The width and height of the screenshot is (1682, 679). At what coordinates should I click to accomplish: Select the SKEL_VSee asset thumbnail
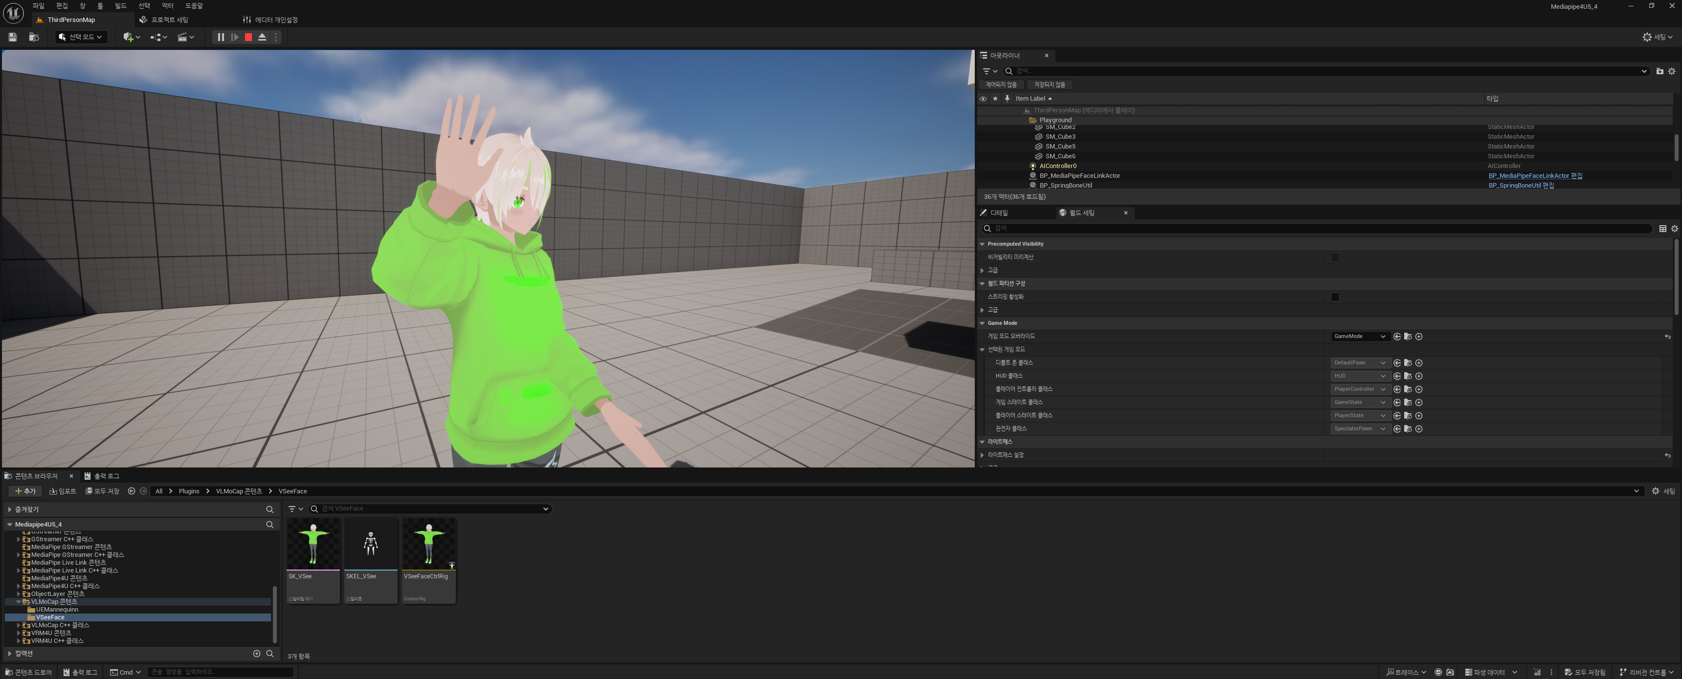click(370, 545)
